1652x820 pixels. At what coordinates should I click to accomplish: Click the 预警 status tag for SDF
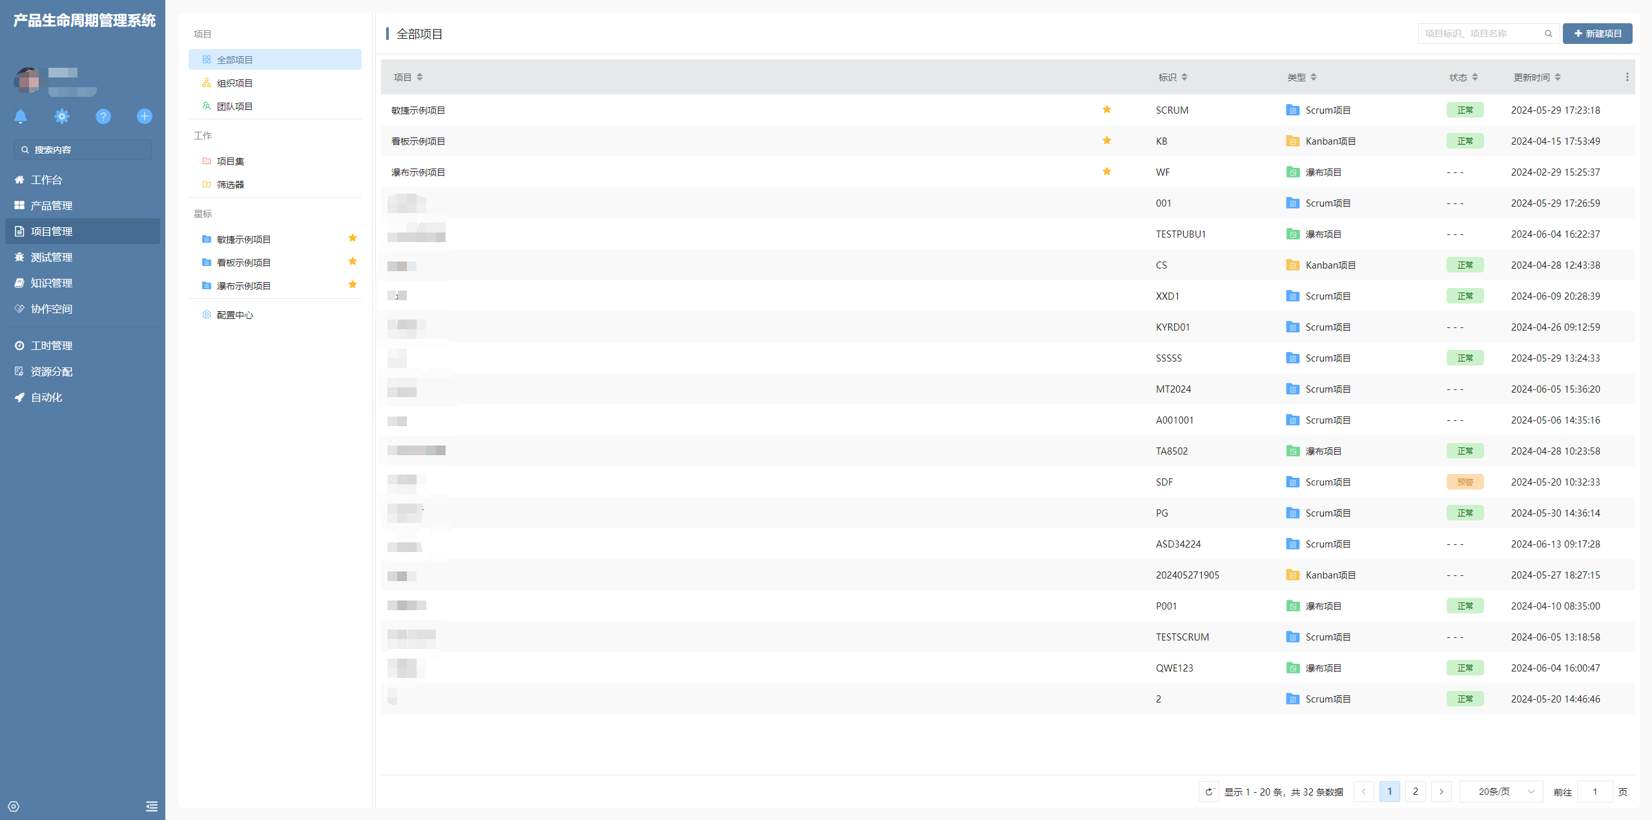[x=1465, y=482]
